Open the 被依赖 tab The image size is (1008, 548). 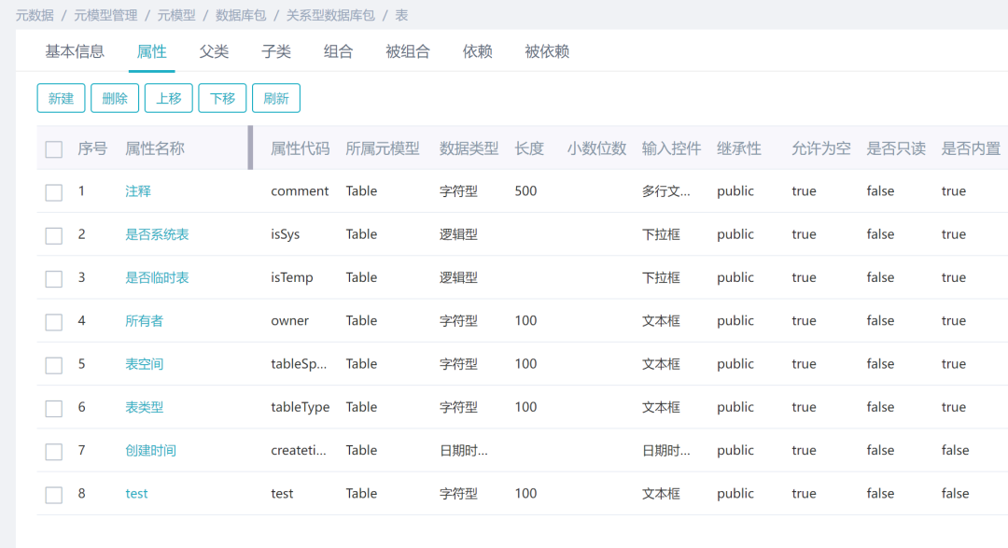click(547, 51)
